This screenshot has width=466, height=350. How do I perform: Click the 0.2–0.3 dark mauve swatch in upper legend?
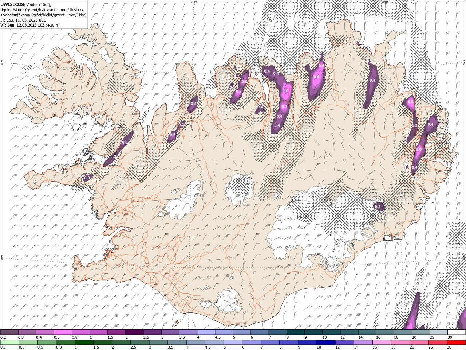(x=9, y=332)
